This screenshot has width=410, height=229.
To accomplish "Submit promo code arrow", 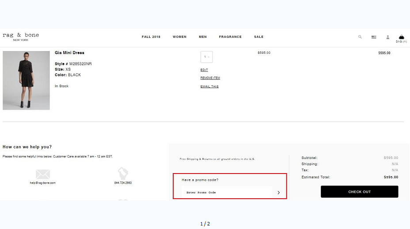I will pos(279,192).
